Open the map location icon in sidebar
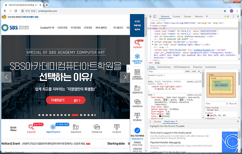The image size is (242, 154). (137, 88)
